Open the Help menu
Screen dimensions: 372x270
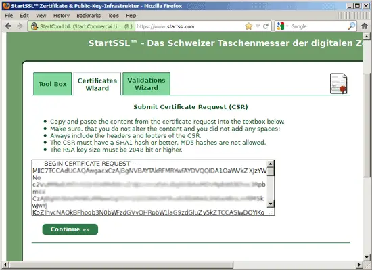click(131, 16)
